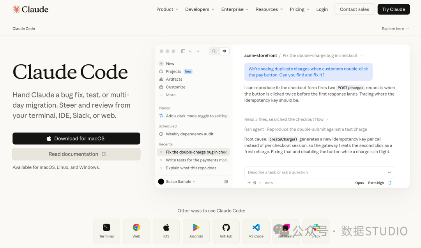
Task: Click Ran agent reproduce step
Action: [x=306, y=129]
